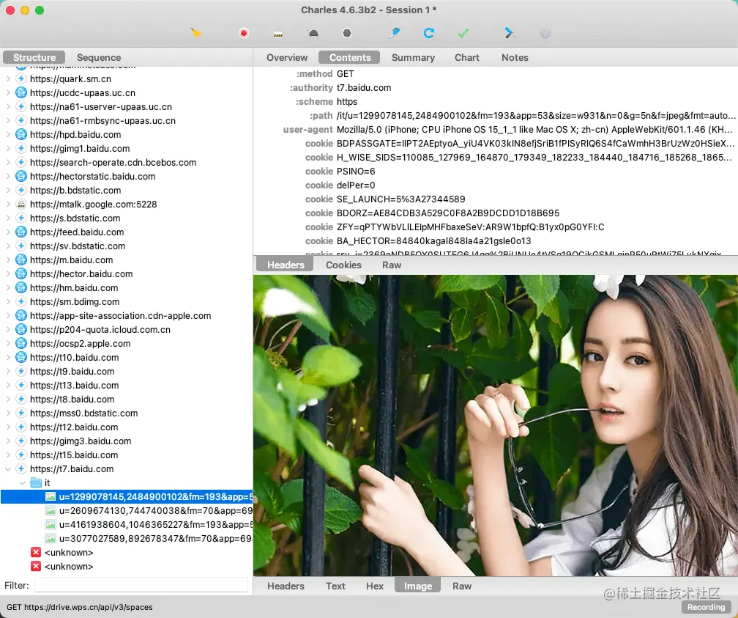
Task: Switch to the Structure view
Action: 34,57
